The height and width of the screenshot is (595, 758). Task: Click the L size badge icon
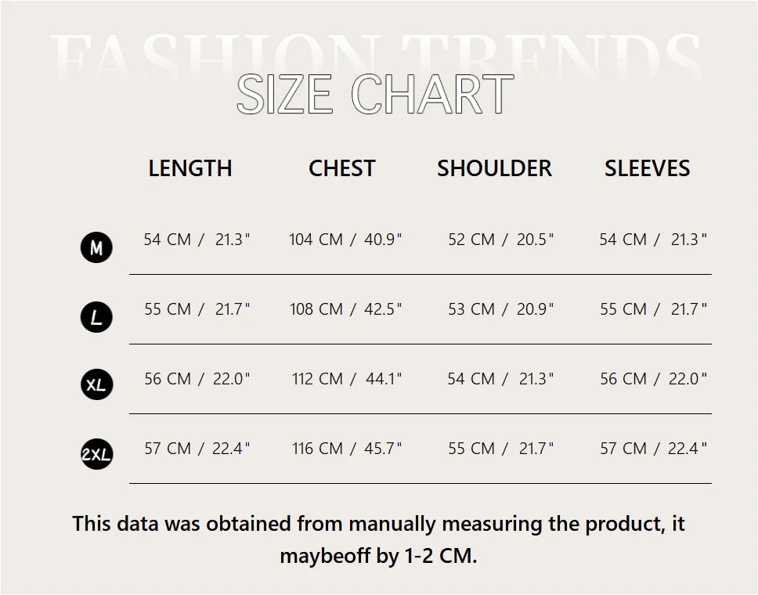96,317
